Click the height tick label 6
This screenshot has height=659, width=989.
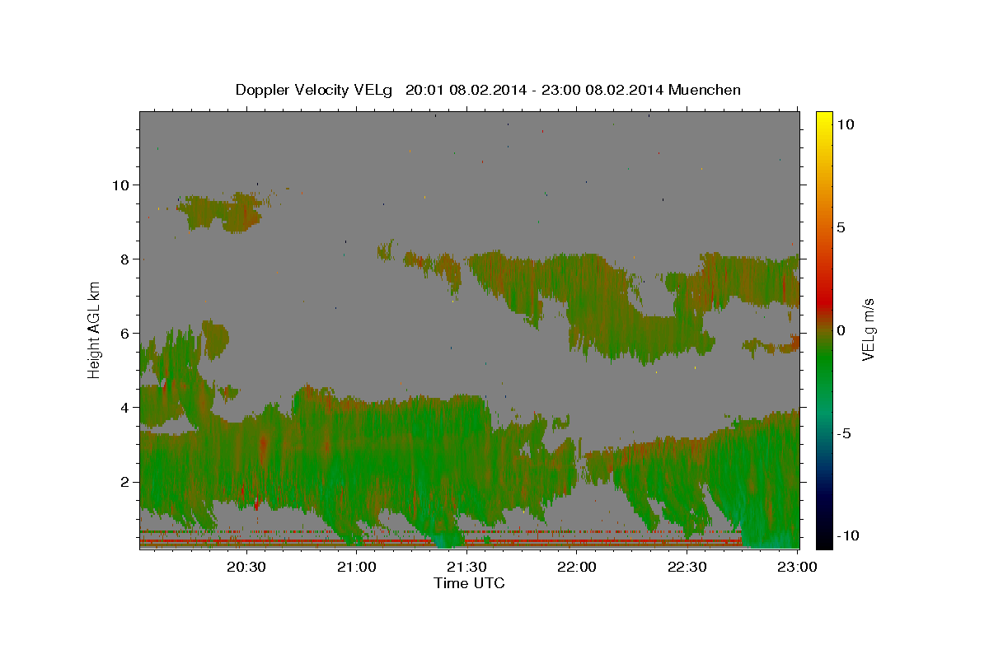pos(124,333)
